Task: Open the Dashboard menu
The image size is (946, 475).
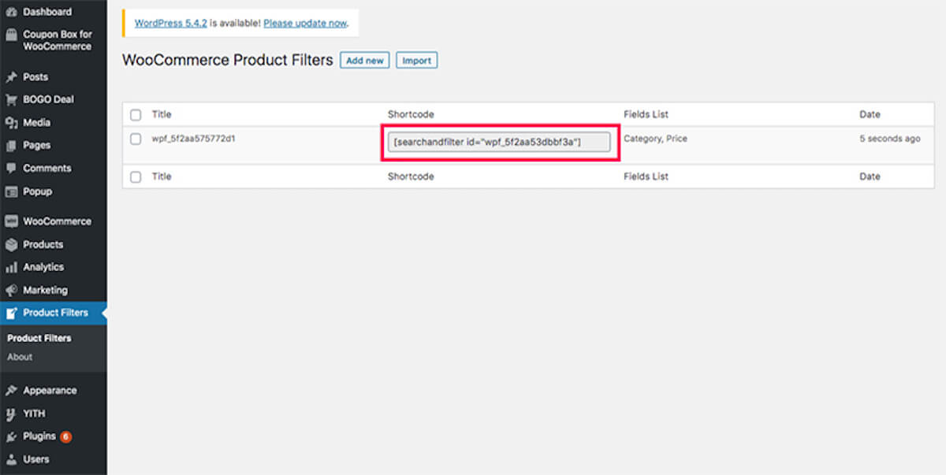Action: pos(47,12)
